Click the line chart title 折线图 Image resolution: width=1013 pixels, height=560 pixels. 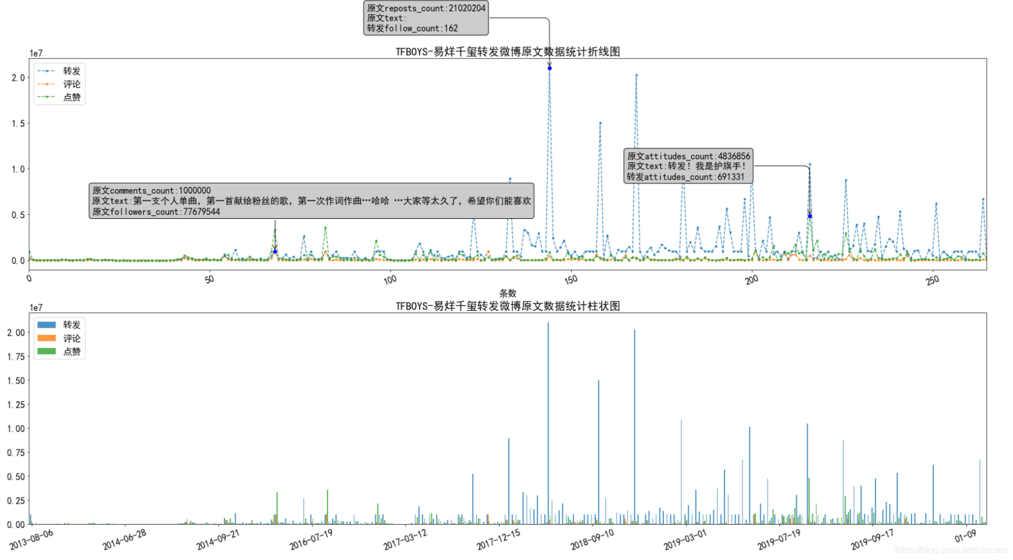tap(508, 52)
